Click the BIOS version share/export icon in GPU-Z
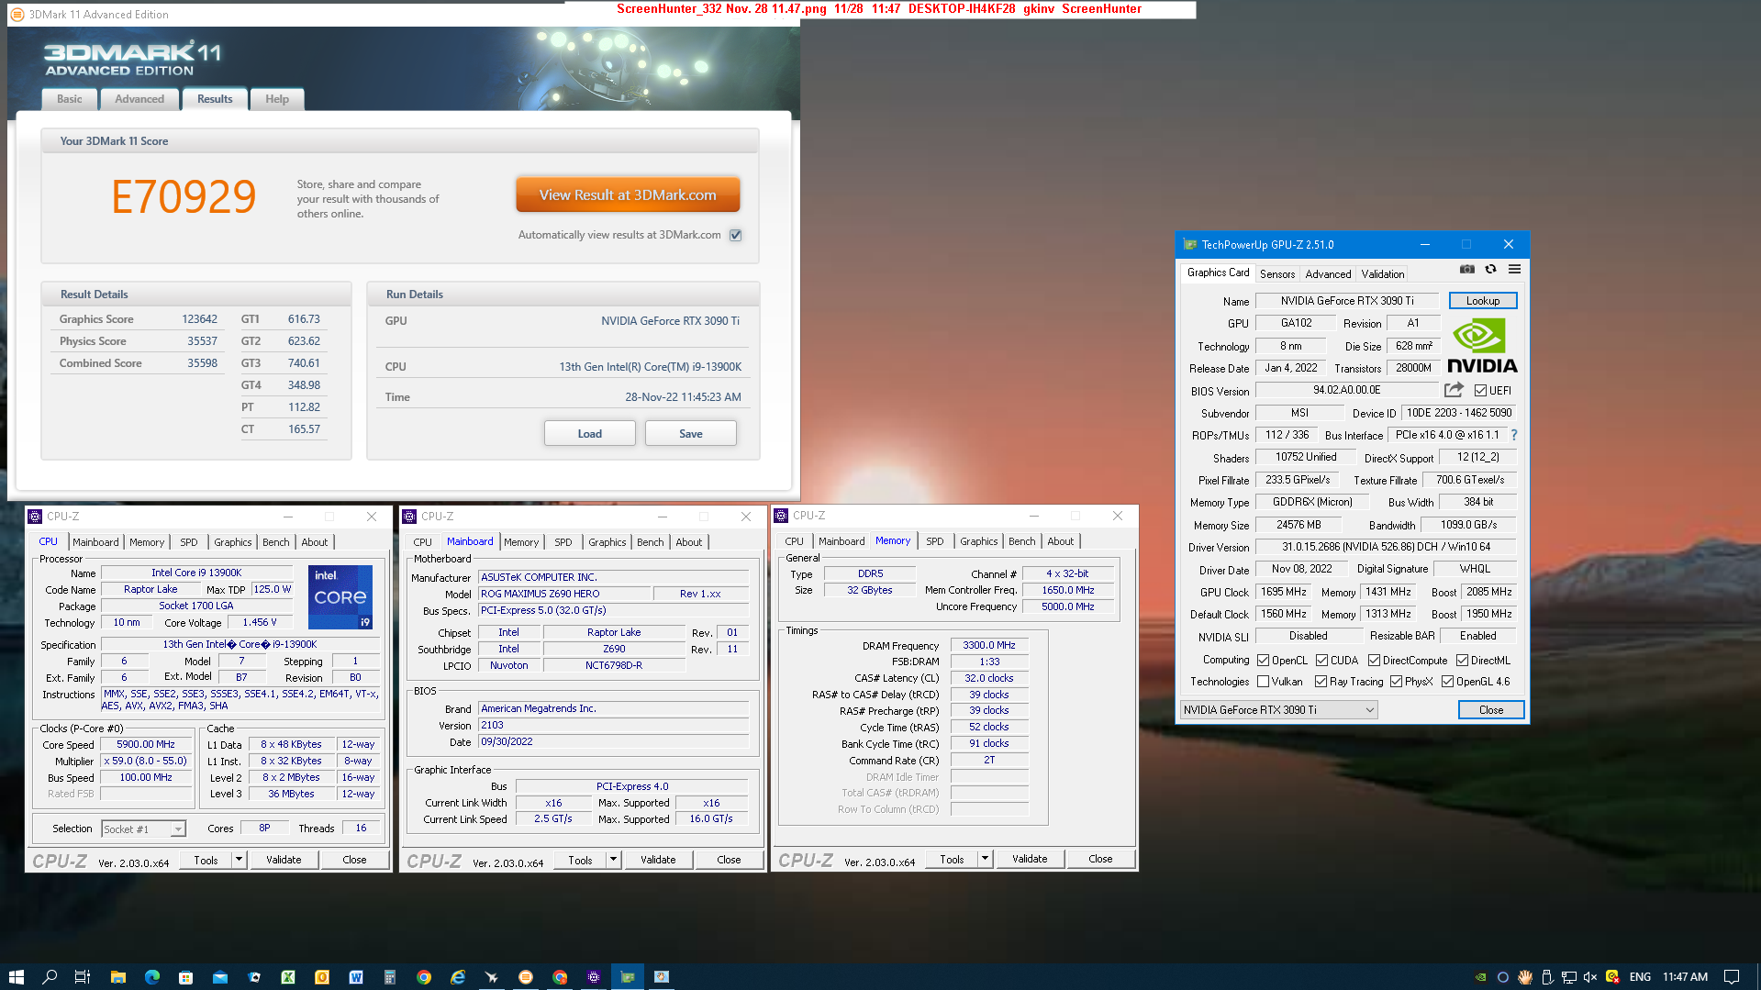The image size is (1761, 990). (x=1454, y=390)
